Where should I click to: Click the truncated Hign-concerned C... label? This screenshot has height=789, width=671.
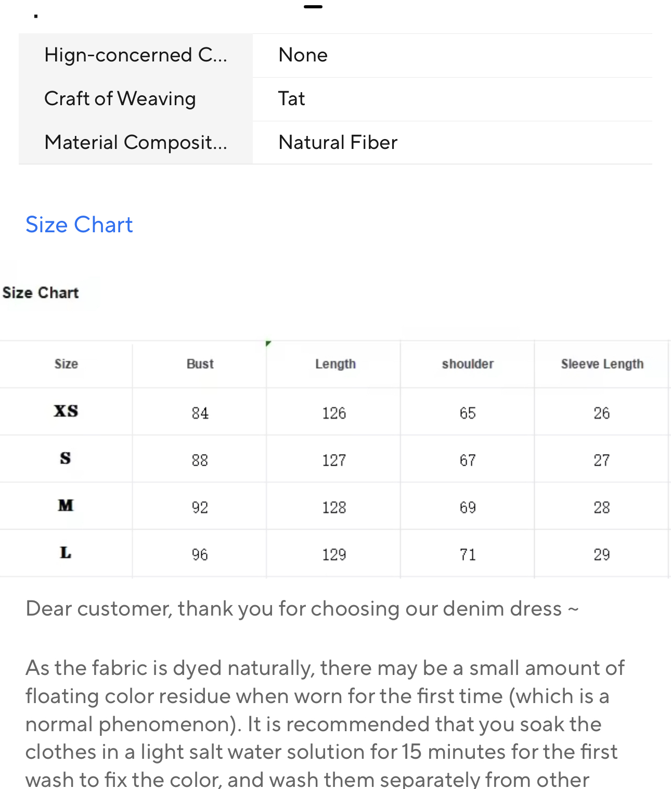coord(136,55)
